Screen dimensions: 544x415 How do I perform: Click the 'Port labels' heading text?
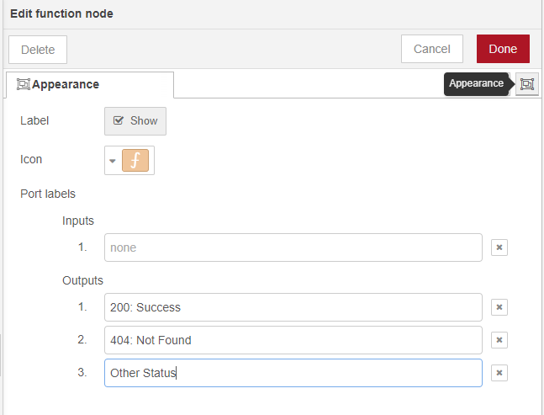point(48,194)
